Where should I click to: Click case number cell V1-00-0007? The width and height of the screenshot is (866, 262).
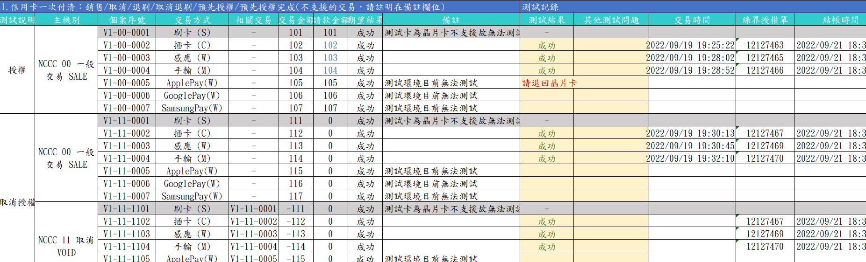pos(127,108)
